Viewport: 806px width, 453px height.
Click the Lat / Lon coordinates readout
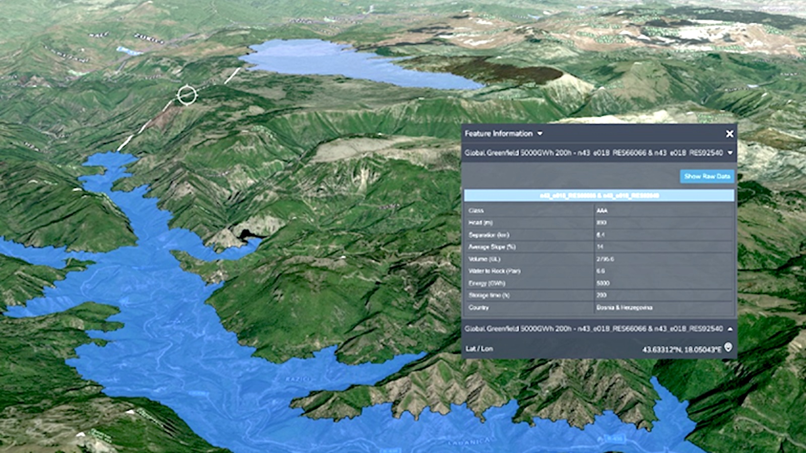click(x=681, y=349)
